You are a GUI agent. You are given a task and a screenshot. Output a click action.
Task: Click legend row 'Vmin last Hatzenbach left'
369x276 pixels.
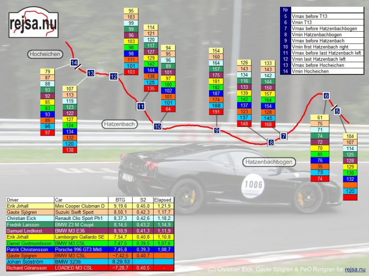[x=321, y=59]
